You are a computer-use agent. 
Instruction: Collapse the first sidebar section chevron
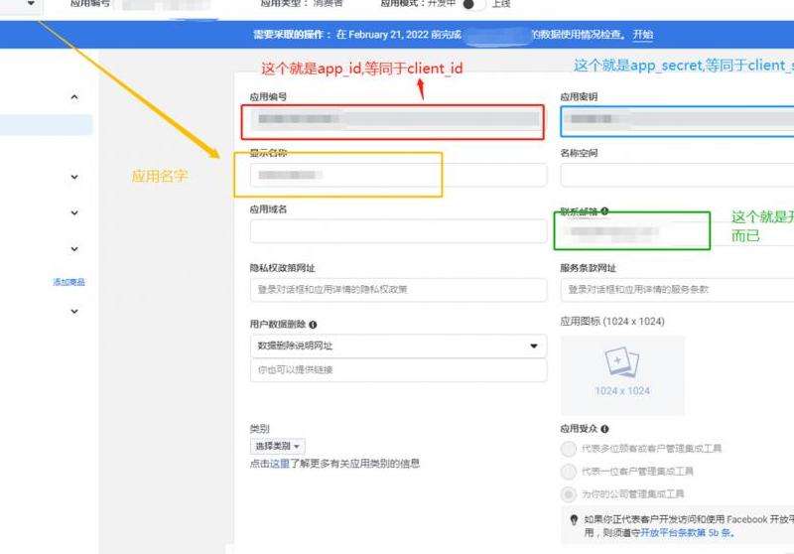tap(74, 96)
